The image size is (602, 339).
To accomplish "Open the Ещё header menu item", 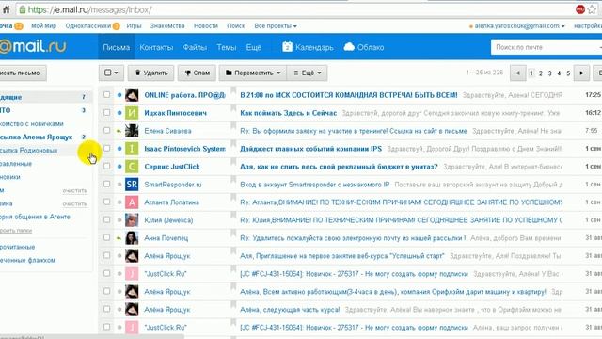I will (253, 47).
